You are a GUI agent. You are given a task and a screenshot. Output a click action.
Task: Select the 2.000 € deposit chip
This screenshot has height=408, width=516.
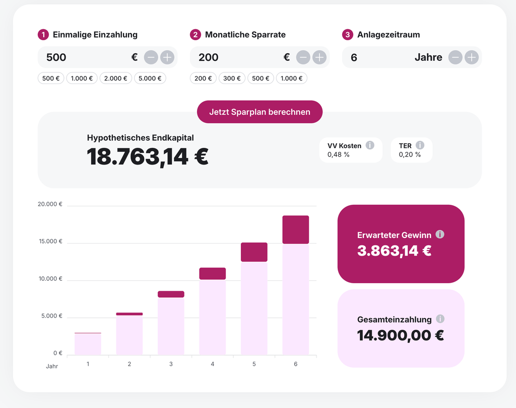click(x=115, y=78)
